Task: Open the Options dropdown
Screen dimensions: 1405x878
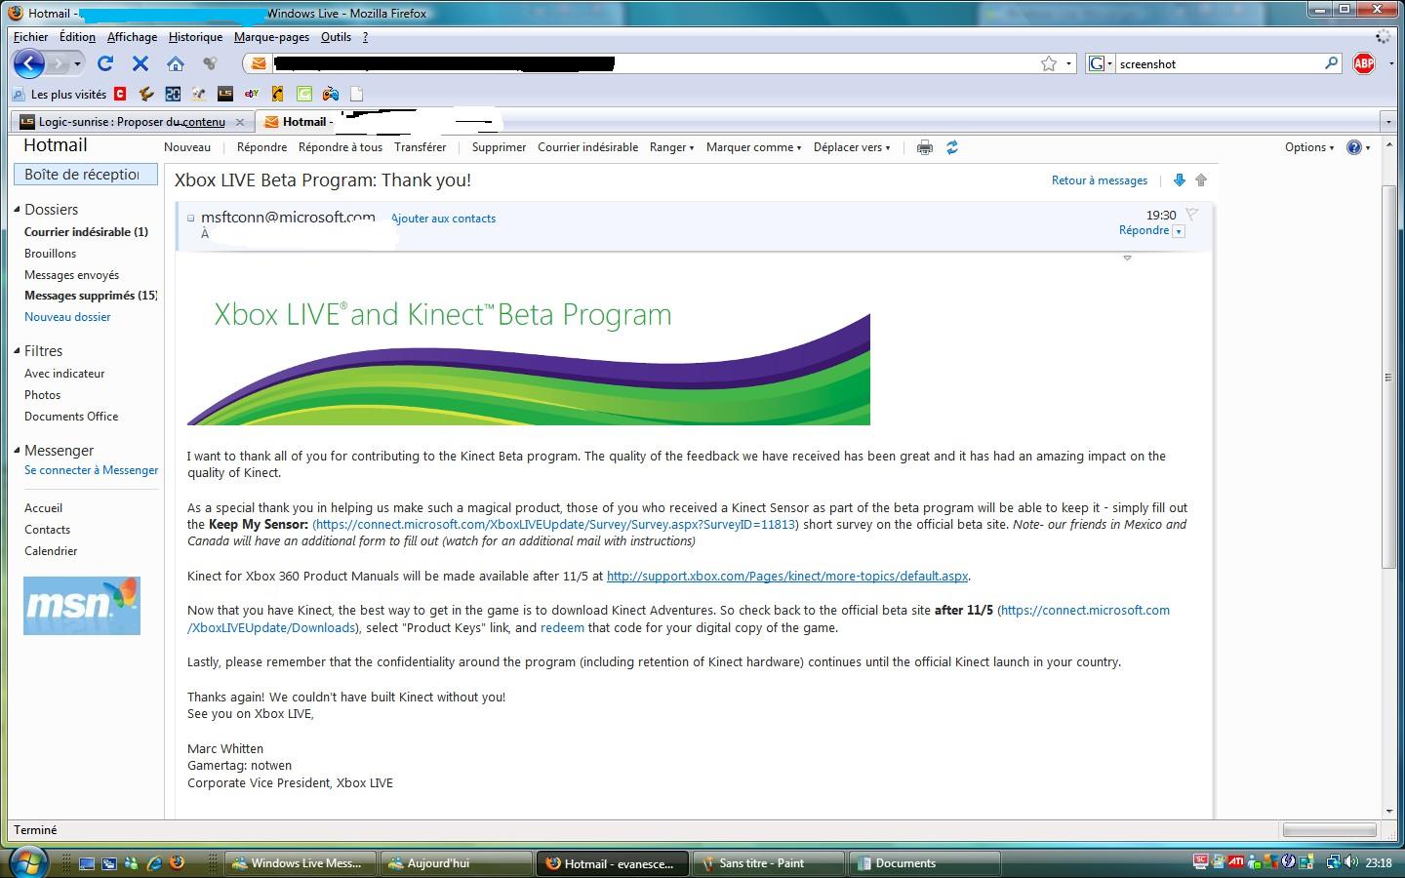Action: pyautogui.click(x=1309, y=147)
